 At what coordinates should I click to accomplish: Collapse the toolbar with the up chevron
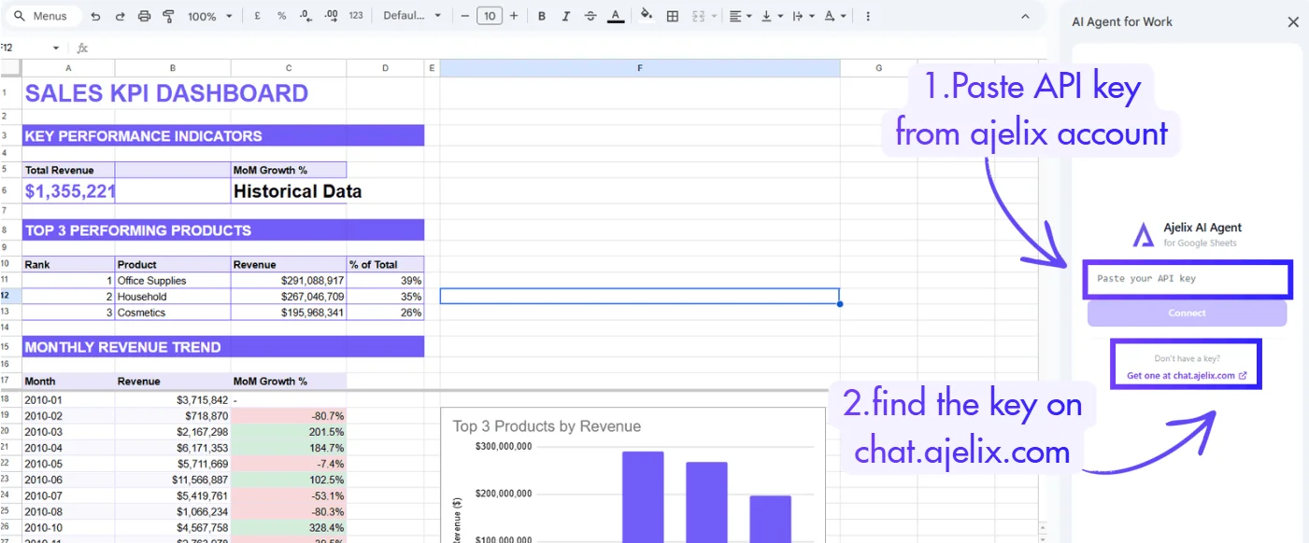pyautogui.click(x=1025, y=16)
